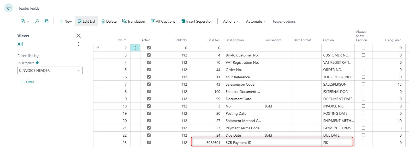409x147 pixels.
Task: Click the layout view icon in toolbar
Action: pos(46,21)
